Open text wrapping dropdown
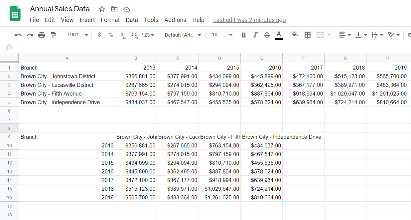This screenshot has height=220, width=411. (x=377, y=35)
